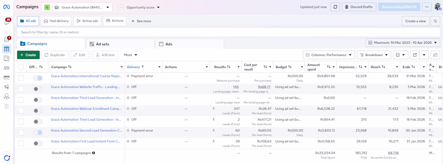
Task: Click the refresh data icon
Action: [x=335, y=7]
